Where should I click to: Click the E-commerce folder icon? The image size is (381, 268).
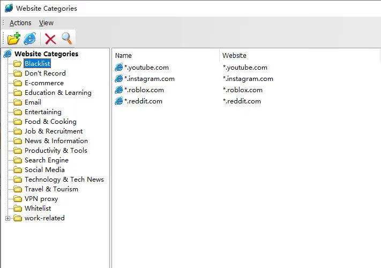tap(18, 83)
